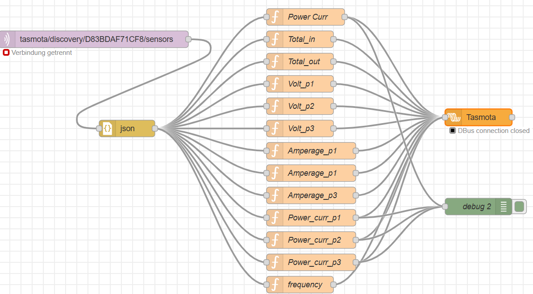Click output port of tasmota/discovery MQTT node
The image size is (533, 294).
(x=188, y=39)
